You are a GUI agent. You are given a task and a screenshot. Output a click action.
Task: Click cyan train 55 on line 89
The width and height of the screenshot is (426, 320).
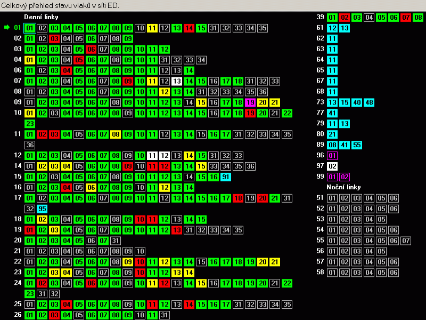(x=357, y=145)
